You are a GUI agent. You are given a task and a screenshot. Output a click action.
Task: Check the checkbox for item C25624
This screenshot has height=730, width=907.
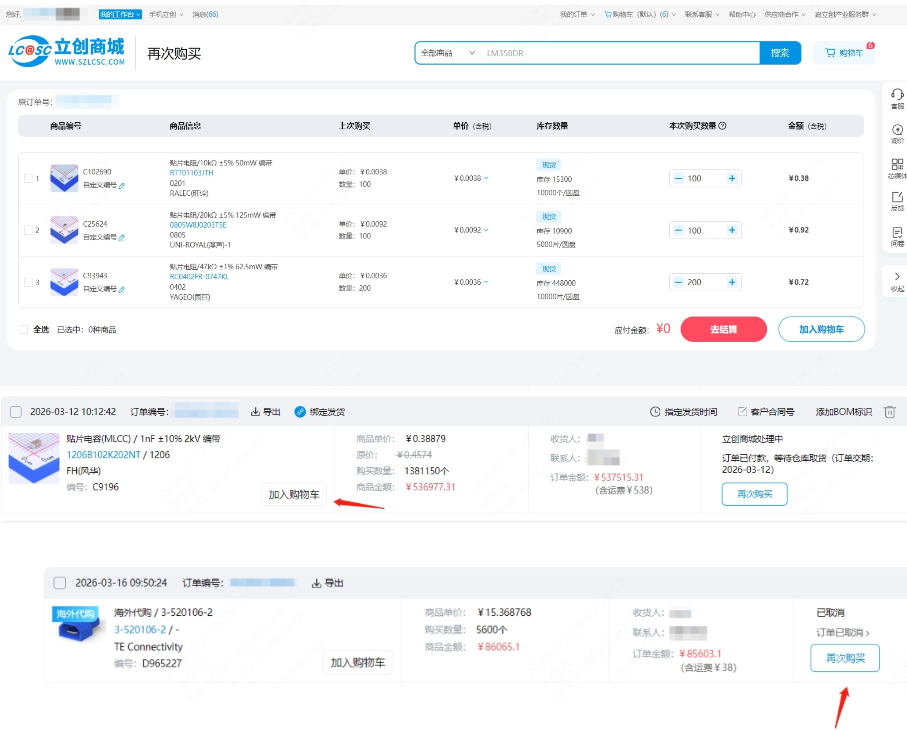pos(28,230)
